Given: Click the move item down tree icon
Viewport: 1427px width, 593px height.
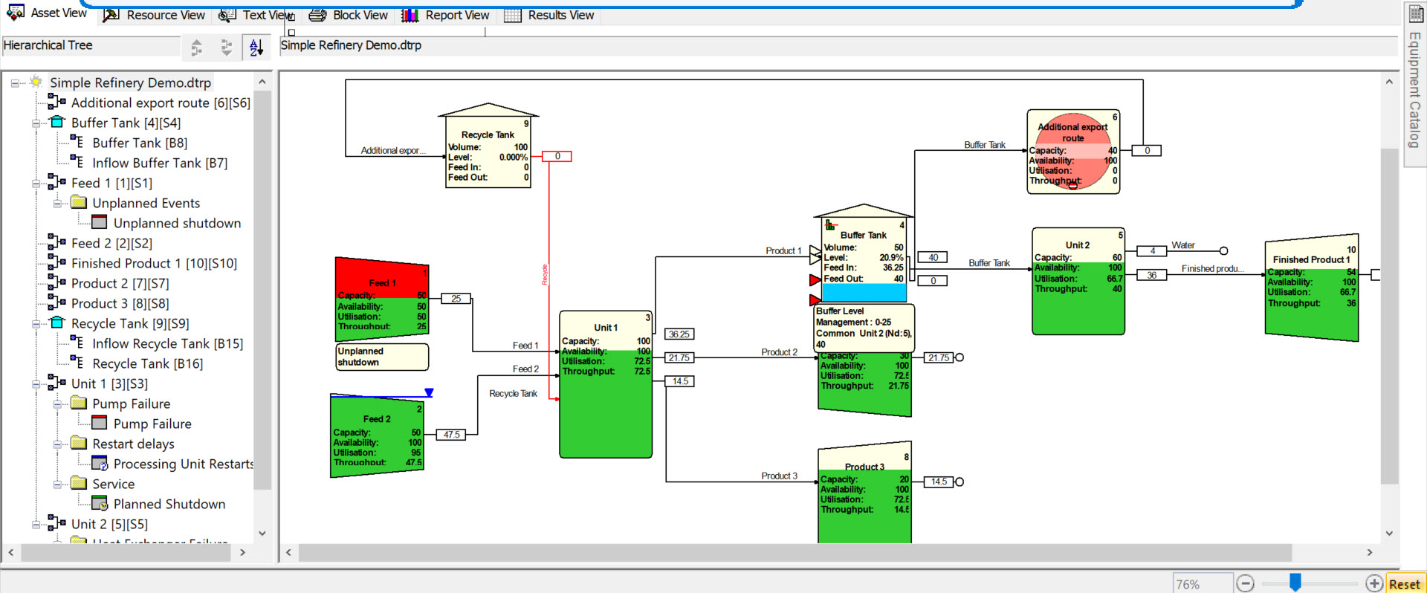Looking at the screenshot, I should [226, 48].
